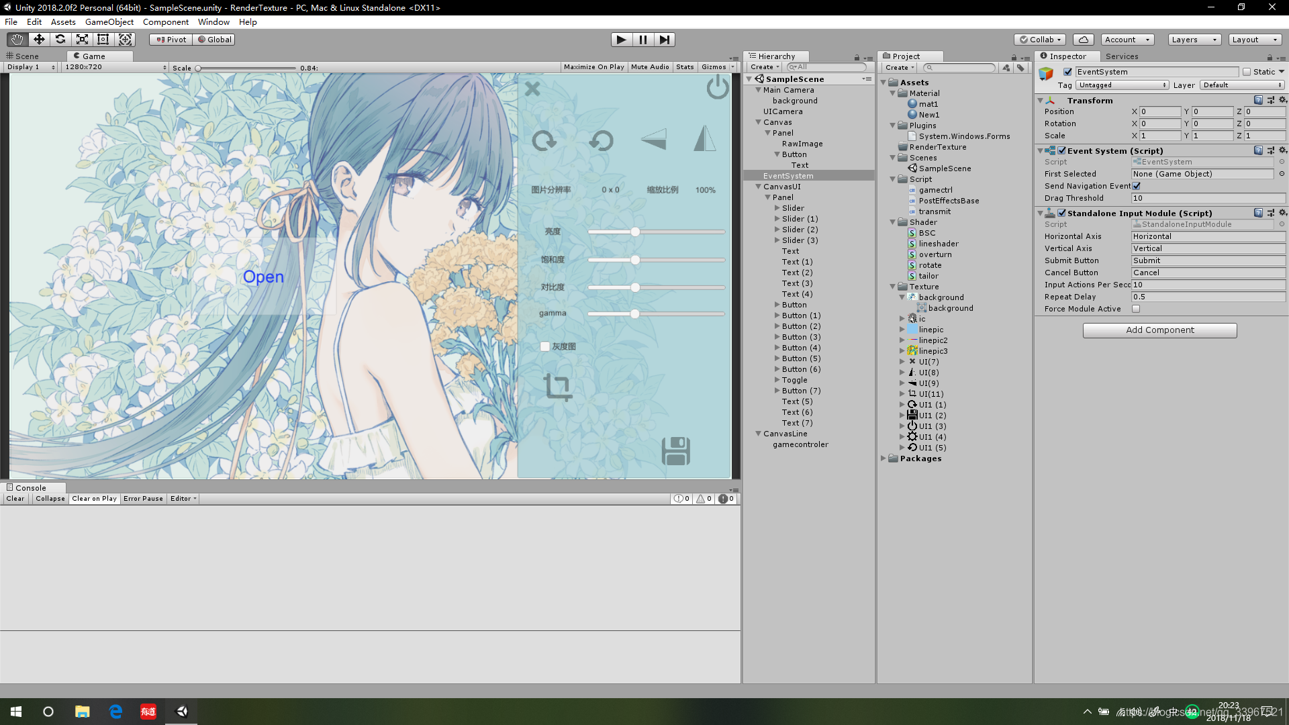The height and width of the screenshot is (725, 1289).
Task: Open Edge browser from taskbar
Action: (115, 712)
